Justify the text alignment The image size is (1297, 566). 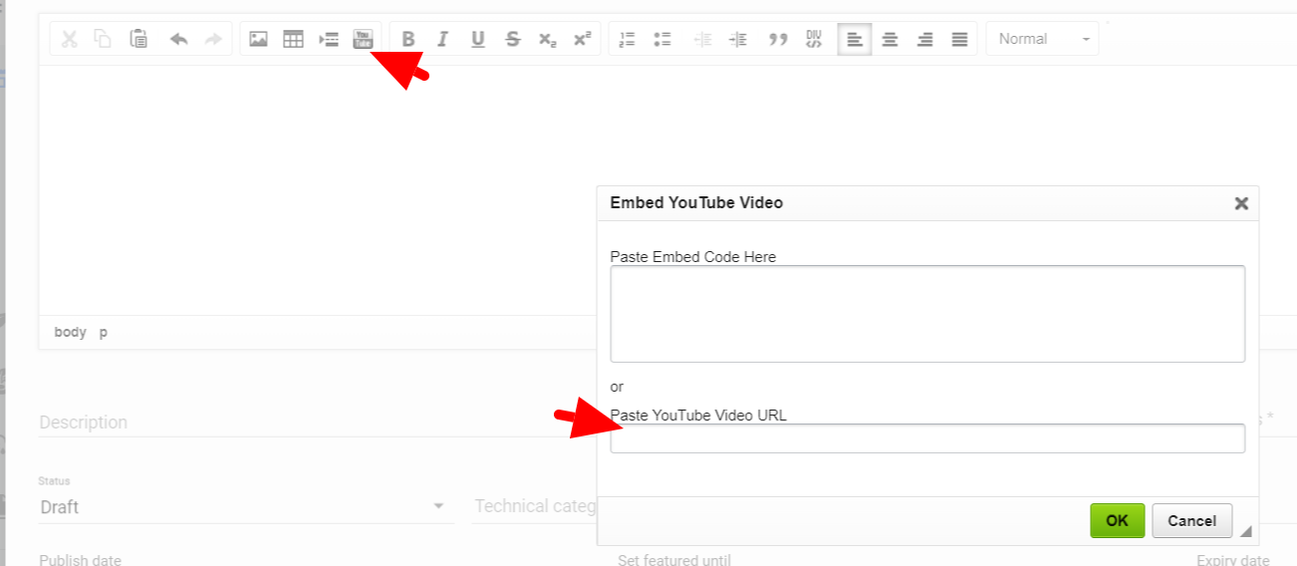pos(959,39)
